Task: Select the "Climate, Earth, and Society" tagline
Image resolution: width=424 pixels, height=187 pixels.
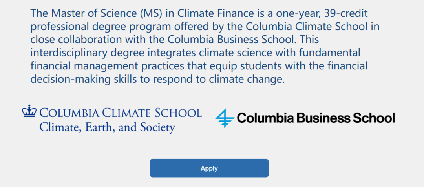Action: pos(107,127)
